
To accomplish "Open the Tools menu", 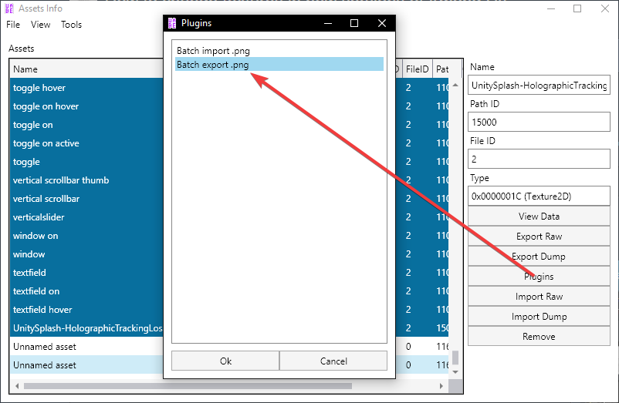I will [x=72, y=25].
